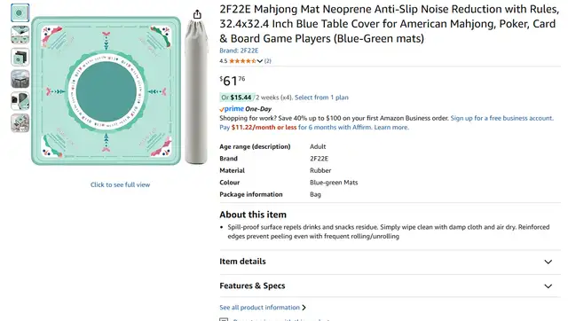Select the sixth thumbnail with mahjong tiles

click(x=20, y=123)
